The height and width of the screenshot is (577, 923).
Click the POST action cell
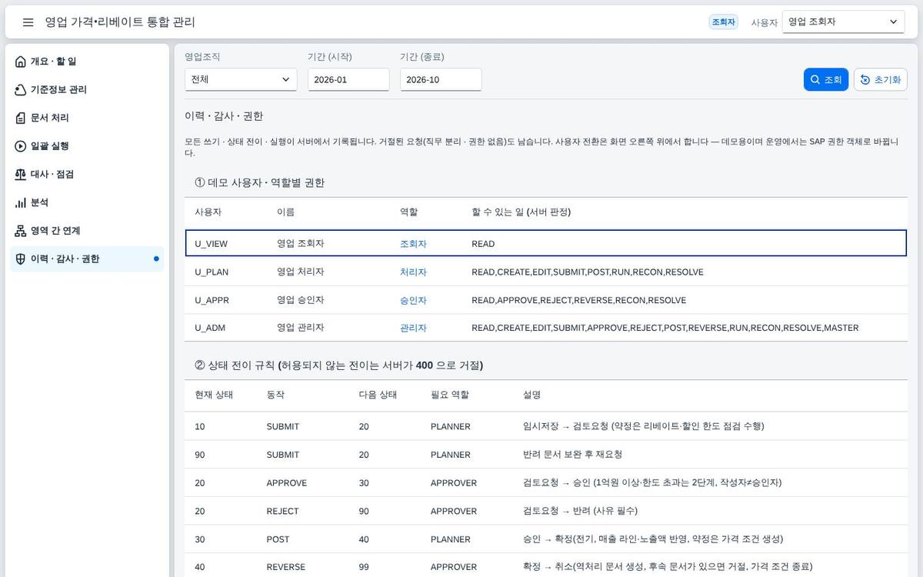(278, 539)
